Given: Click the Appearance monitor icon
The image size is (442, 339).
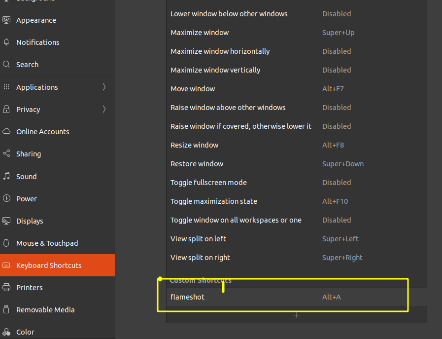Looking at the screenshot, I should click(x=6, y=20).
